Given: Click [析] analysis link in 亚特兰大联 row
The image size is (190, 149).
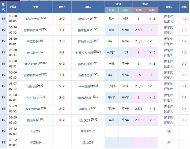Looking at the screenshot, I should point(166,16).
